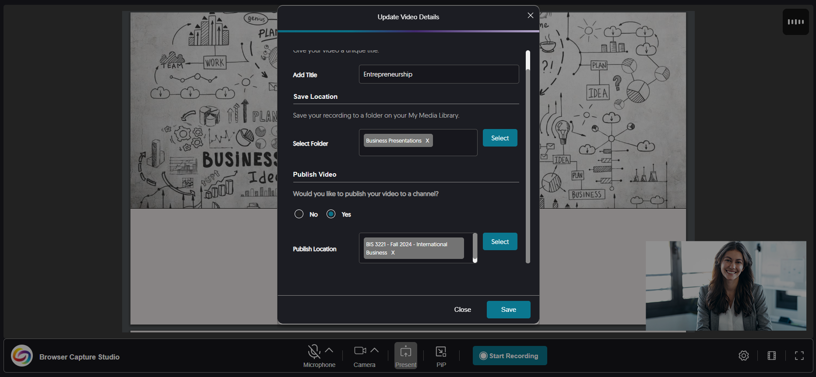The height and width of the screenshot is (377, 816).
Task: Remove the Business Presentations folder tag
Action: point(427,140)
